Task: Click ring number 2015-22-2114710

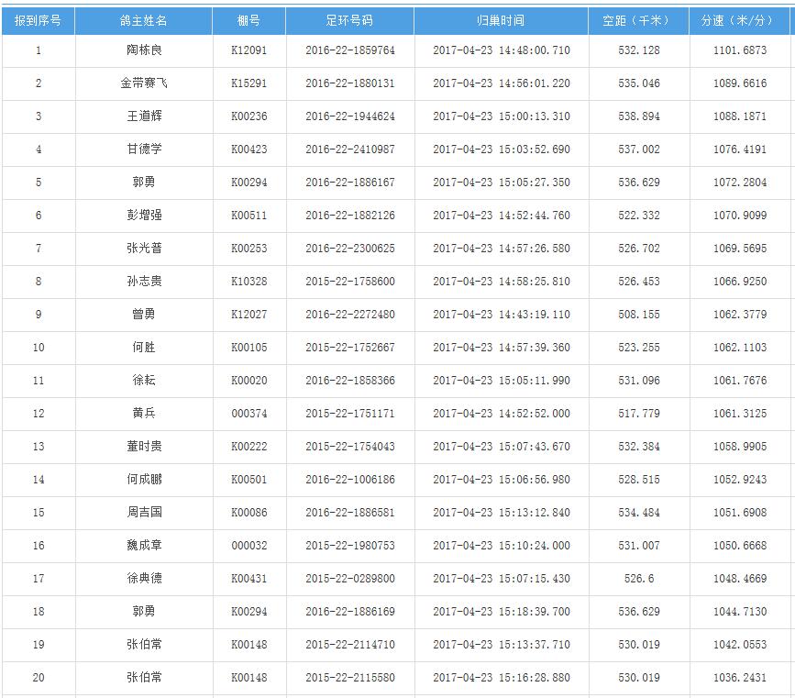Action: [x=349, y=645]
